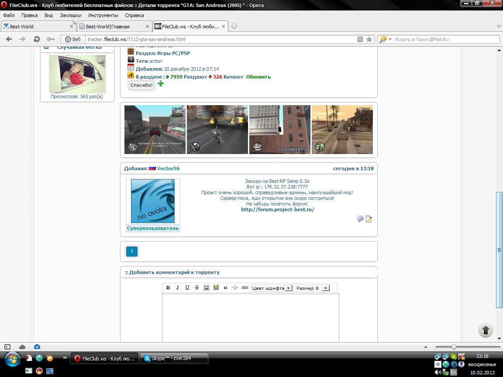Click the edit comment notepad icon
Viewport: 503px width, 377px height.
(369, 219)
